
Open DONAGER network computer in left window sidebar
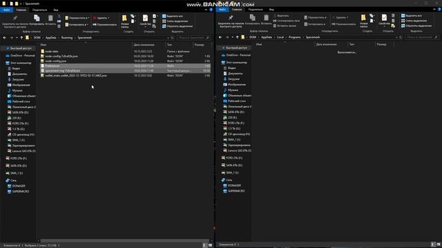coord(17,186)
